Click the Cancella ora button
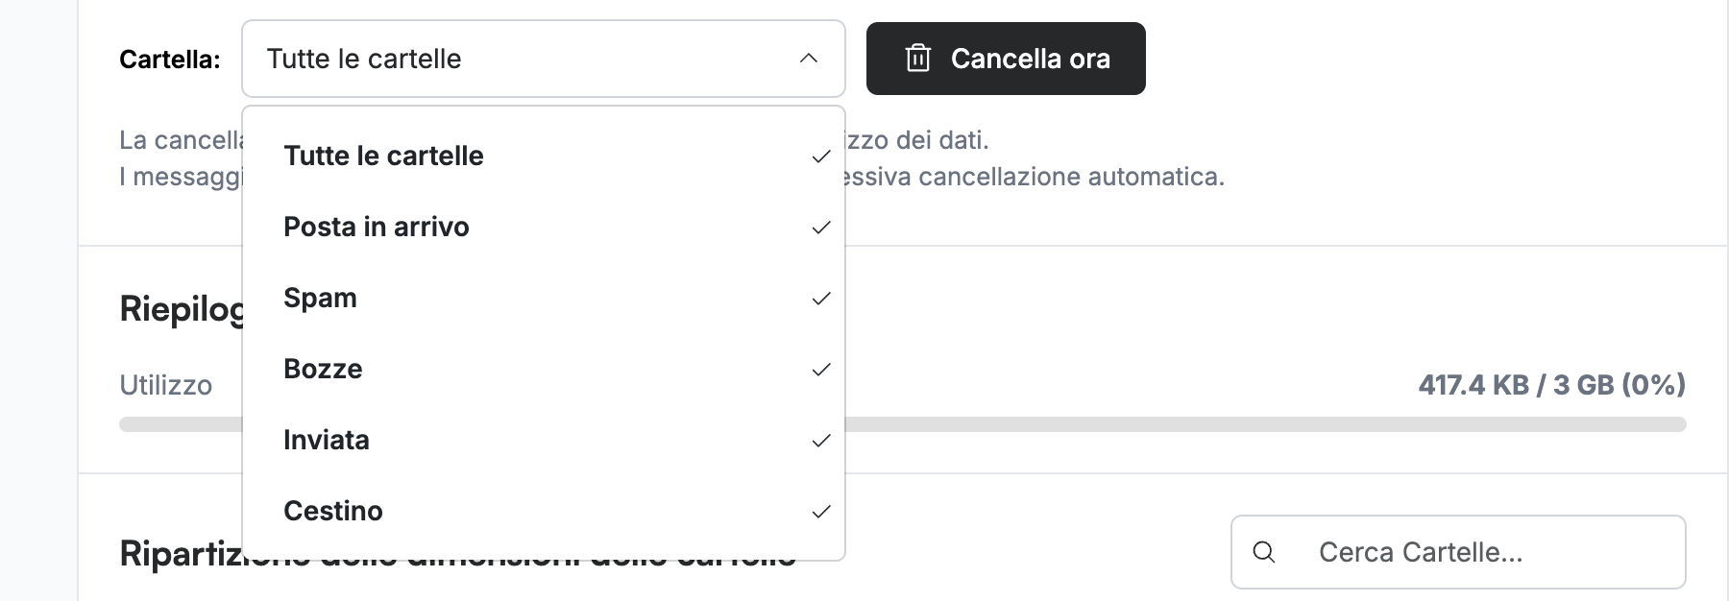Screen dimensions: 1729x601 pos(1006,59)
